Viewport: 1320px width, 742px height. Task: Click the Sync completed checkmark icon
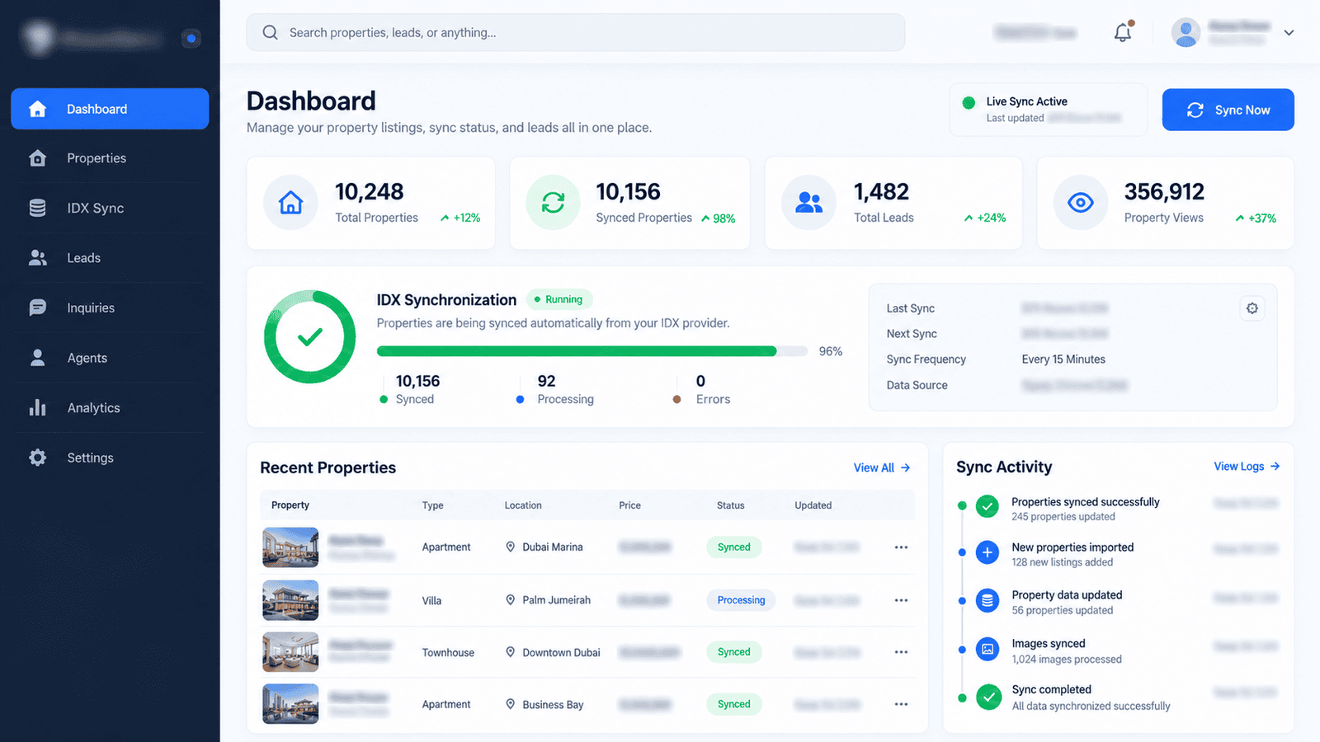[x=988, y=697]
